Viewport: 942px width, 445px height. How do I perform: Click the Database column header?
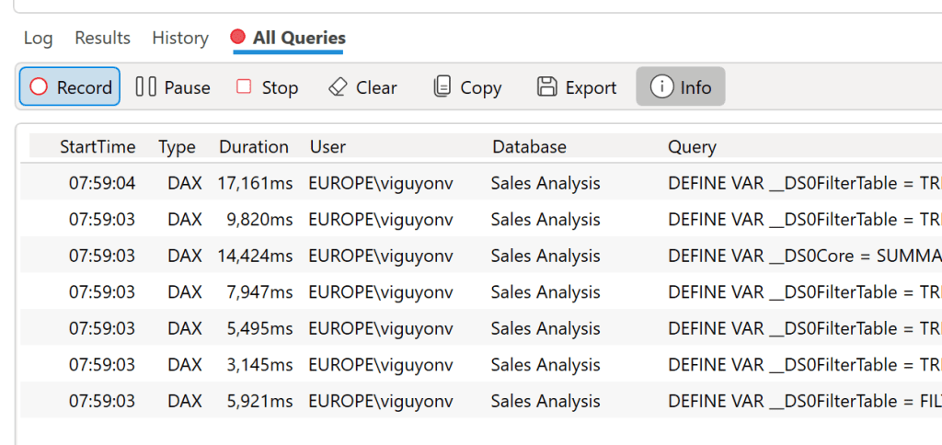pyautogui.click(x=529, y=147)
